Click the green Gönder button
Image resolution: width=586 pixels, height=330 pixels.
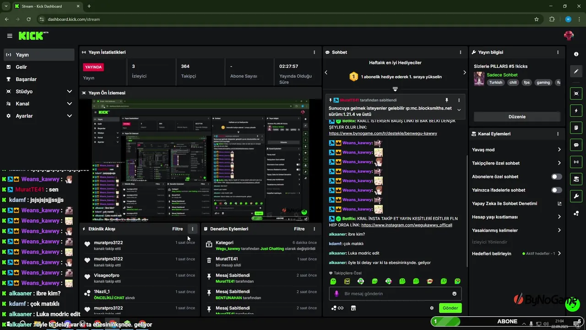click(x=450, y=308)
